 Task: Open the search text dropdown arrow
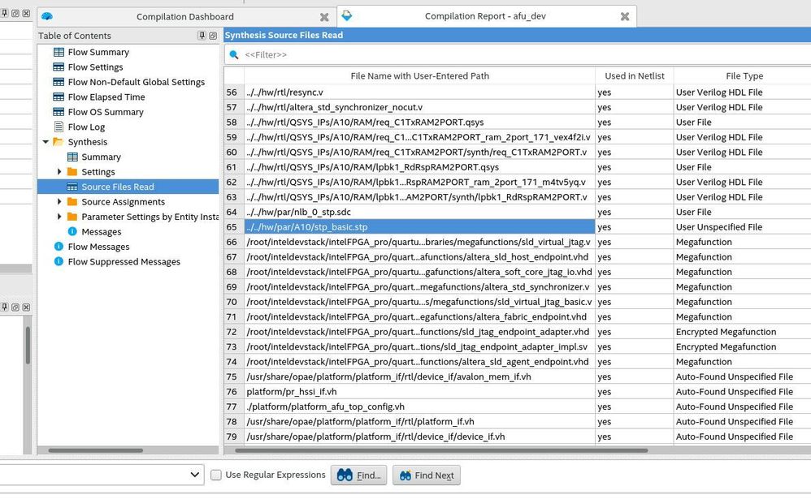click(195, 475)
